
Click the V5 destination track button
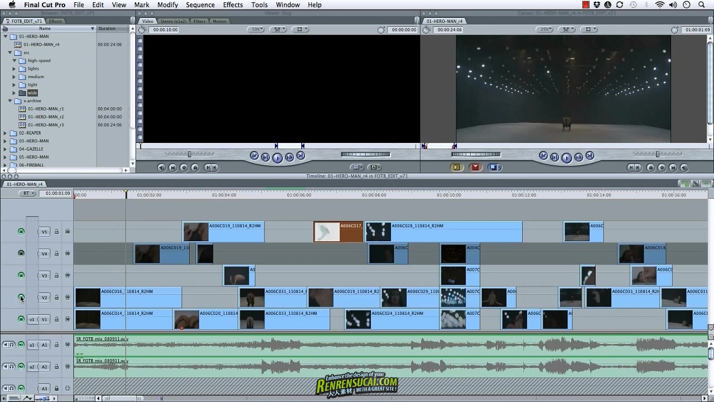pos(44,232)
